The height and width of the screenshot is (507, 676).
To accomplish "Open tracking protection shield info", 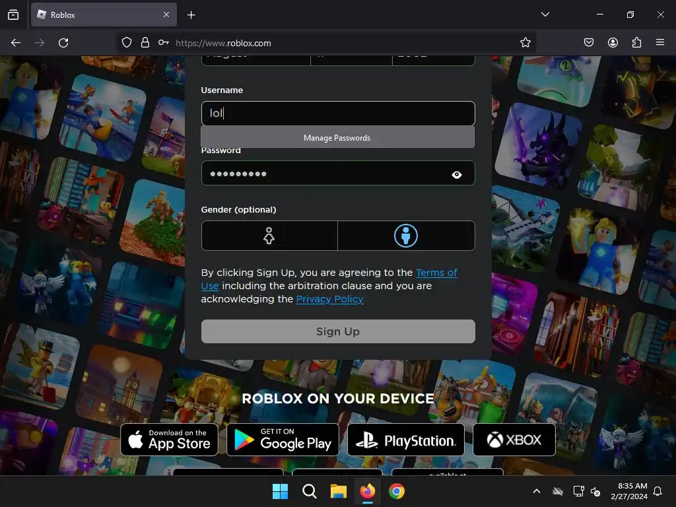I will (x=126, y=43).
